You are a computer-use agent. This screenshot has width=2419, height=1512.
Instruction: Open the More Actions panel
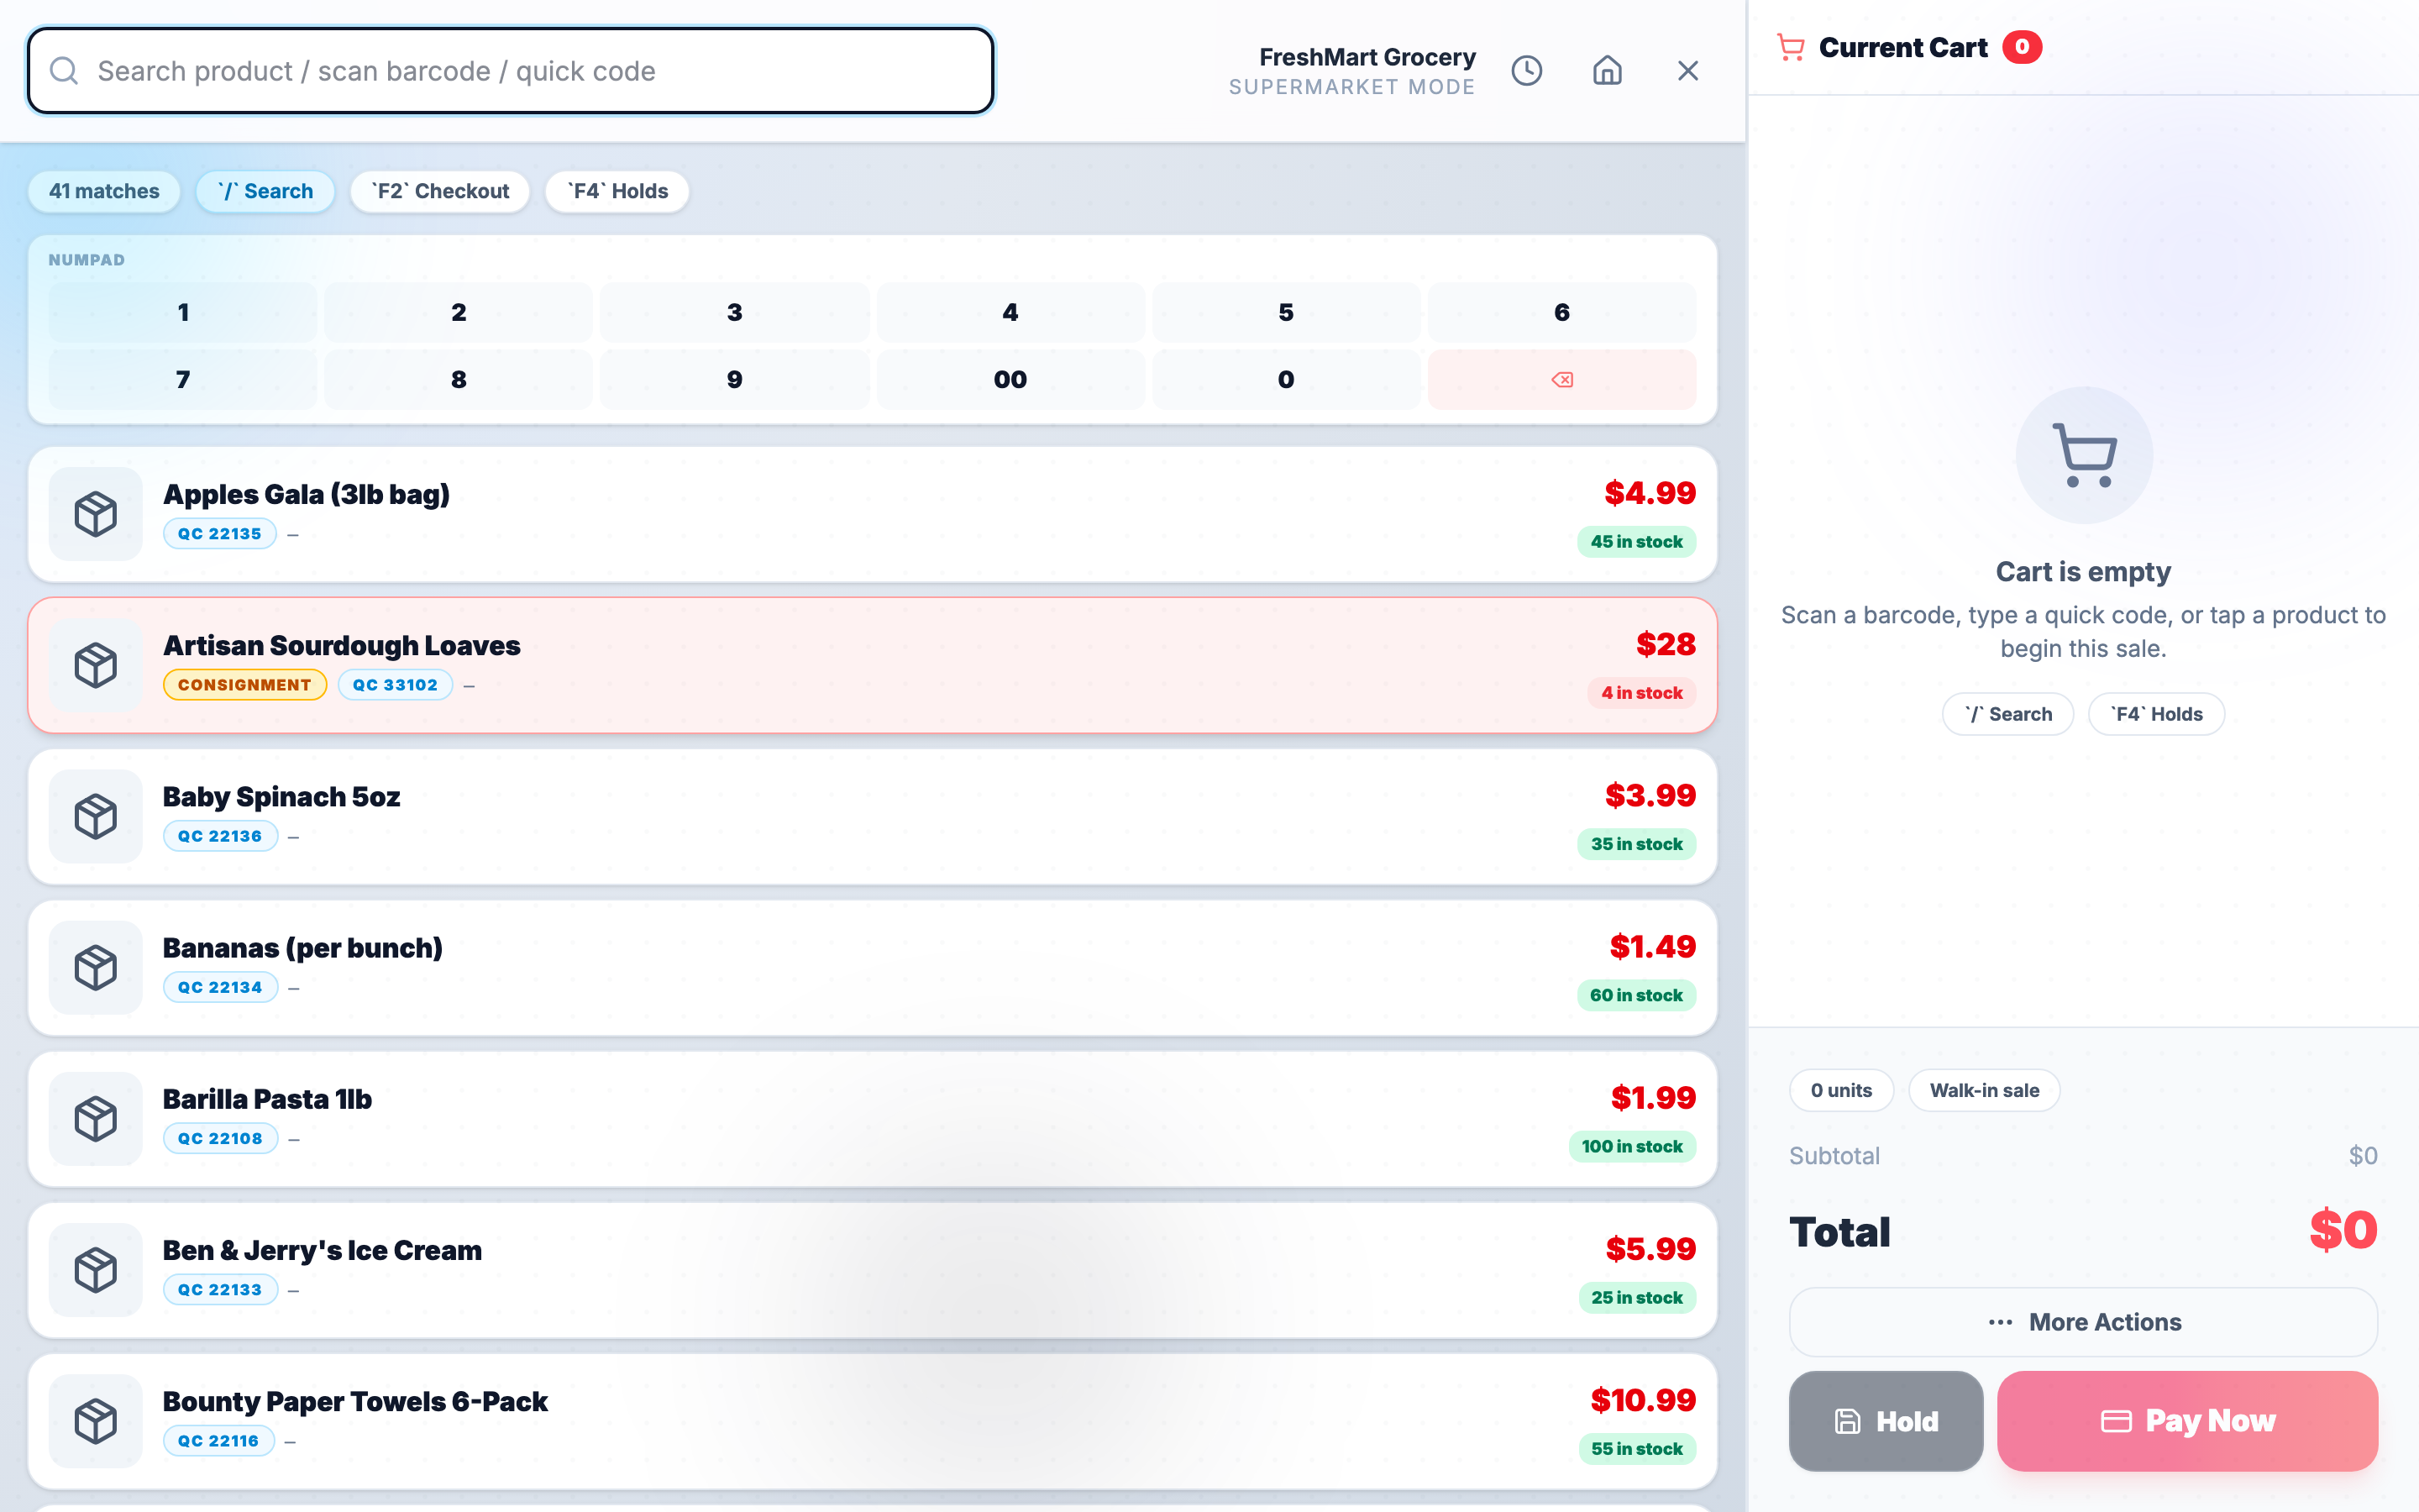coord(2083,1322)
